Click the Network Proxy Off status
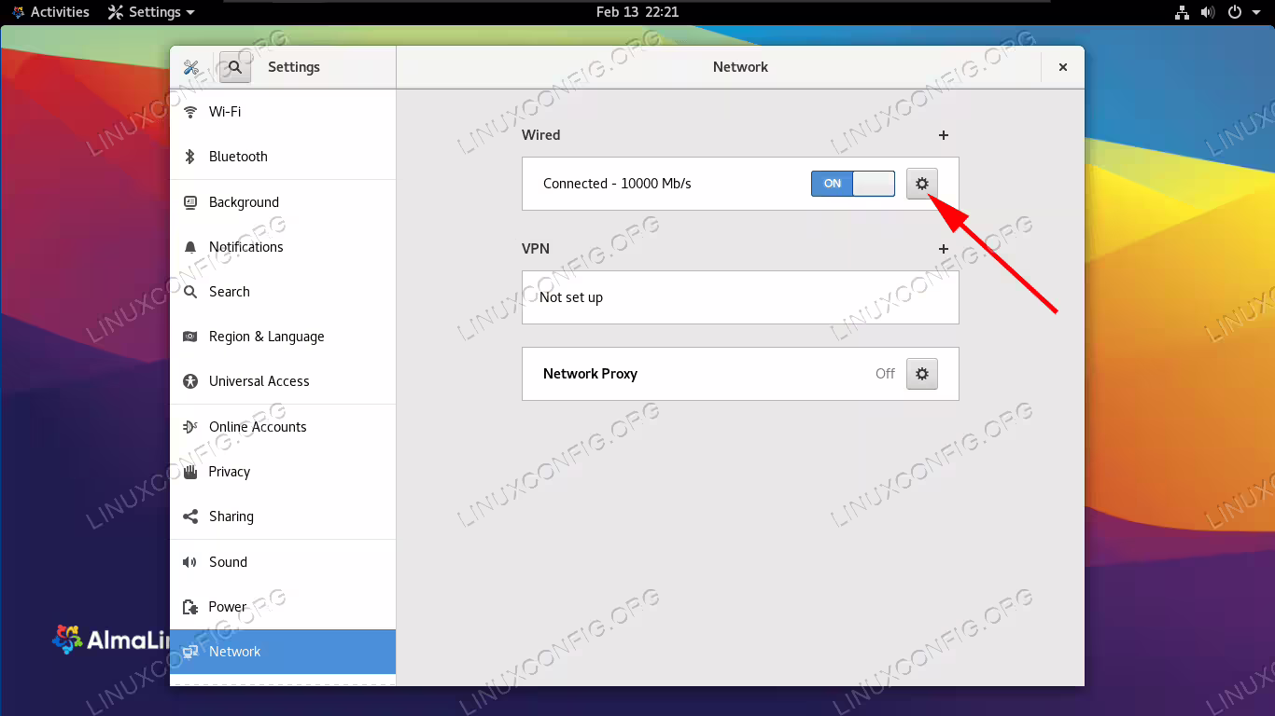 click(x=885, y=374)
